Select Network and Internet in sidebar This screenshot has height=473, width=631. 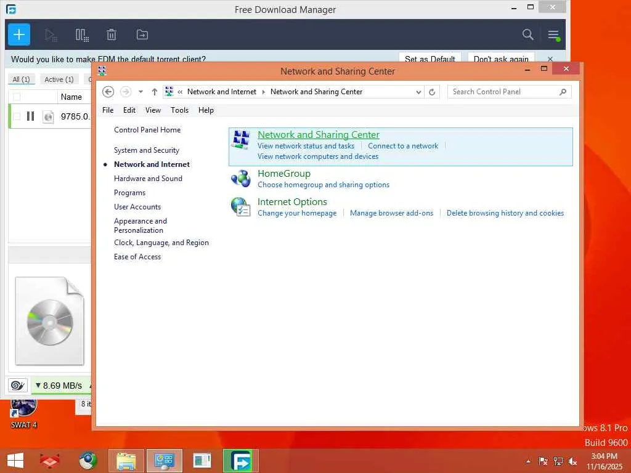(152, 164)
